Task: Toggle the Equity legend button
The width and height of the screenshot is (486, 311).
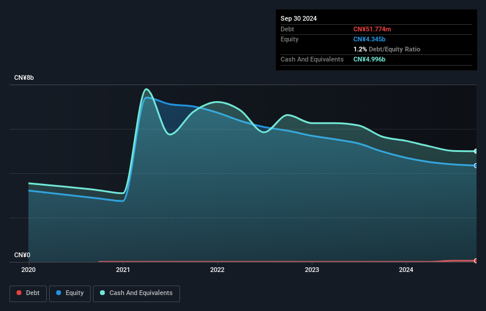Action: pyautogui.click(x=70, y=293)
